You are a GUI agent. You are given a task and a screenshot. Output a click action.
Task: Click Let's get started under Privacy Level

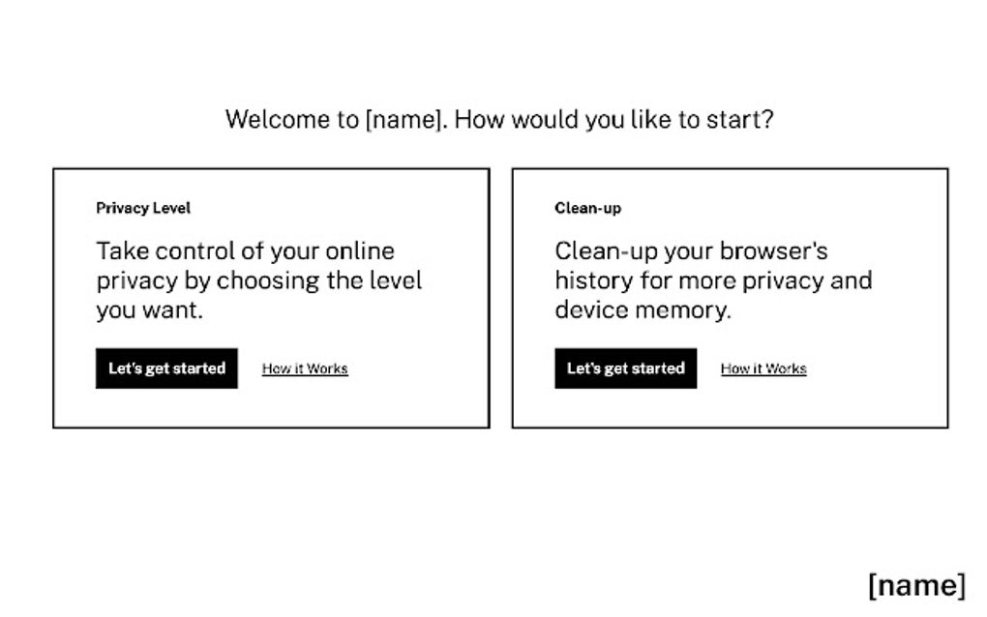coord(166,368)
